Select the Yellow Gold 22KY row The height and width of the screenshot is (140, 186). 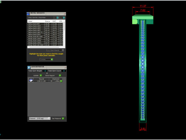[45, 35]
